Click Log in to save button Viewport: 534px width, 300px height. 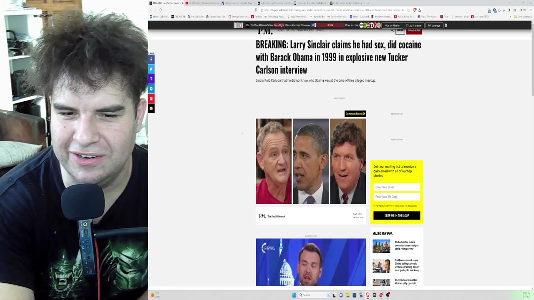coord(414,25)
